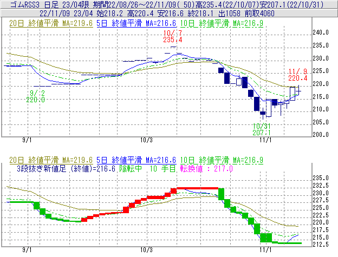
Task: Select lower chart 5日 終値平滑 MA=216.6 legend
Action: point(136,160)
